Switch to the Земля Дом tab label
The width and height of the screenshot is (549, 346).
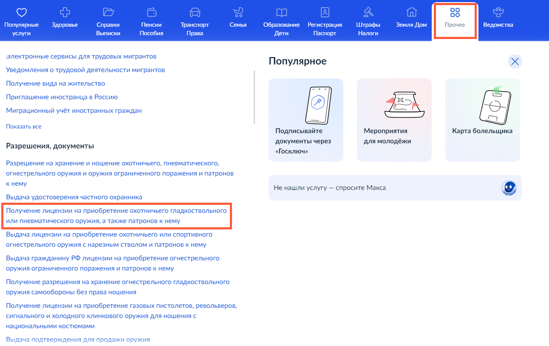411,25
